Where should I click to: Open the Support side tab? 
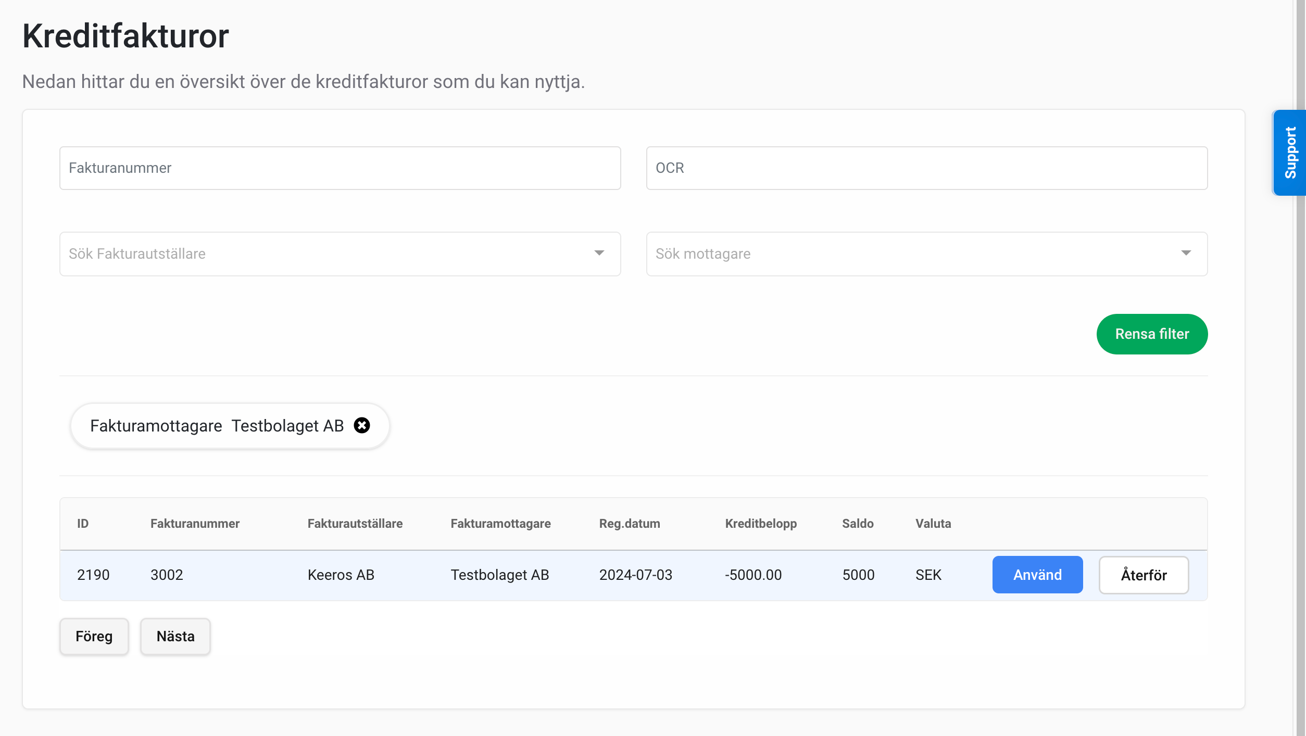pyautogui.click(x=1289, y=153)
